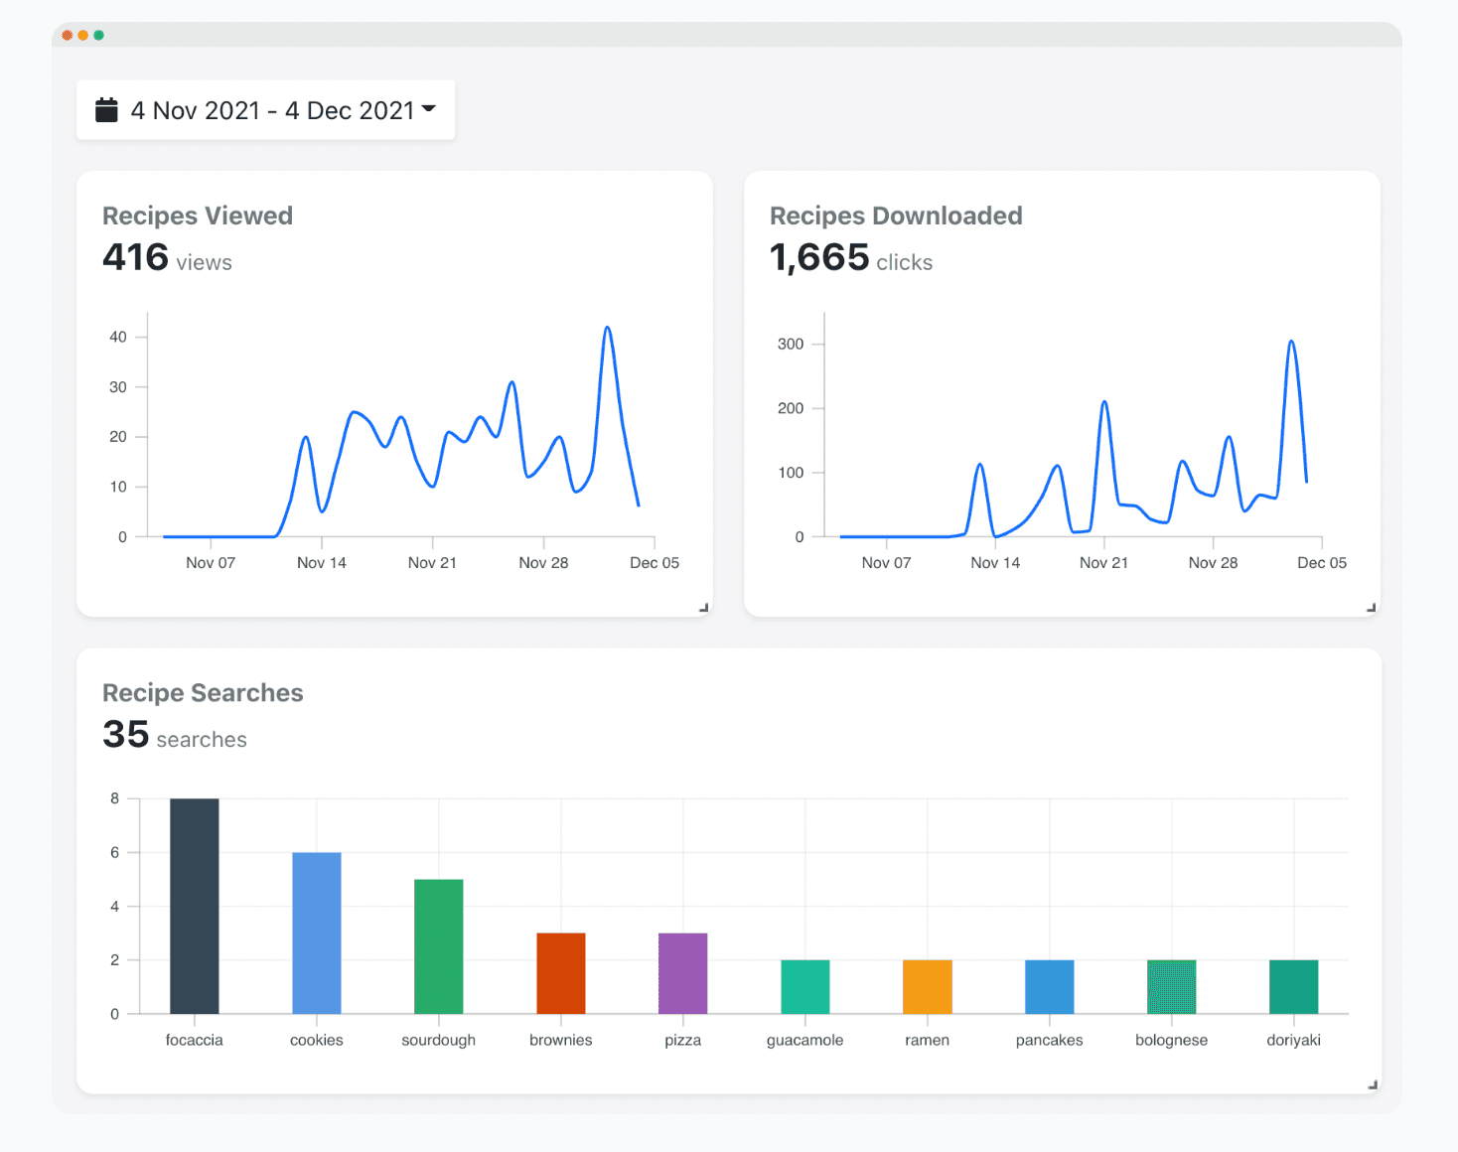Click the resize handle on Recipes Viewed card
Image resolution: width=1458 pixels, height=1152 pixels.
pyautogui.click(x=702, y=606)
